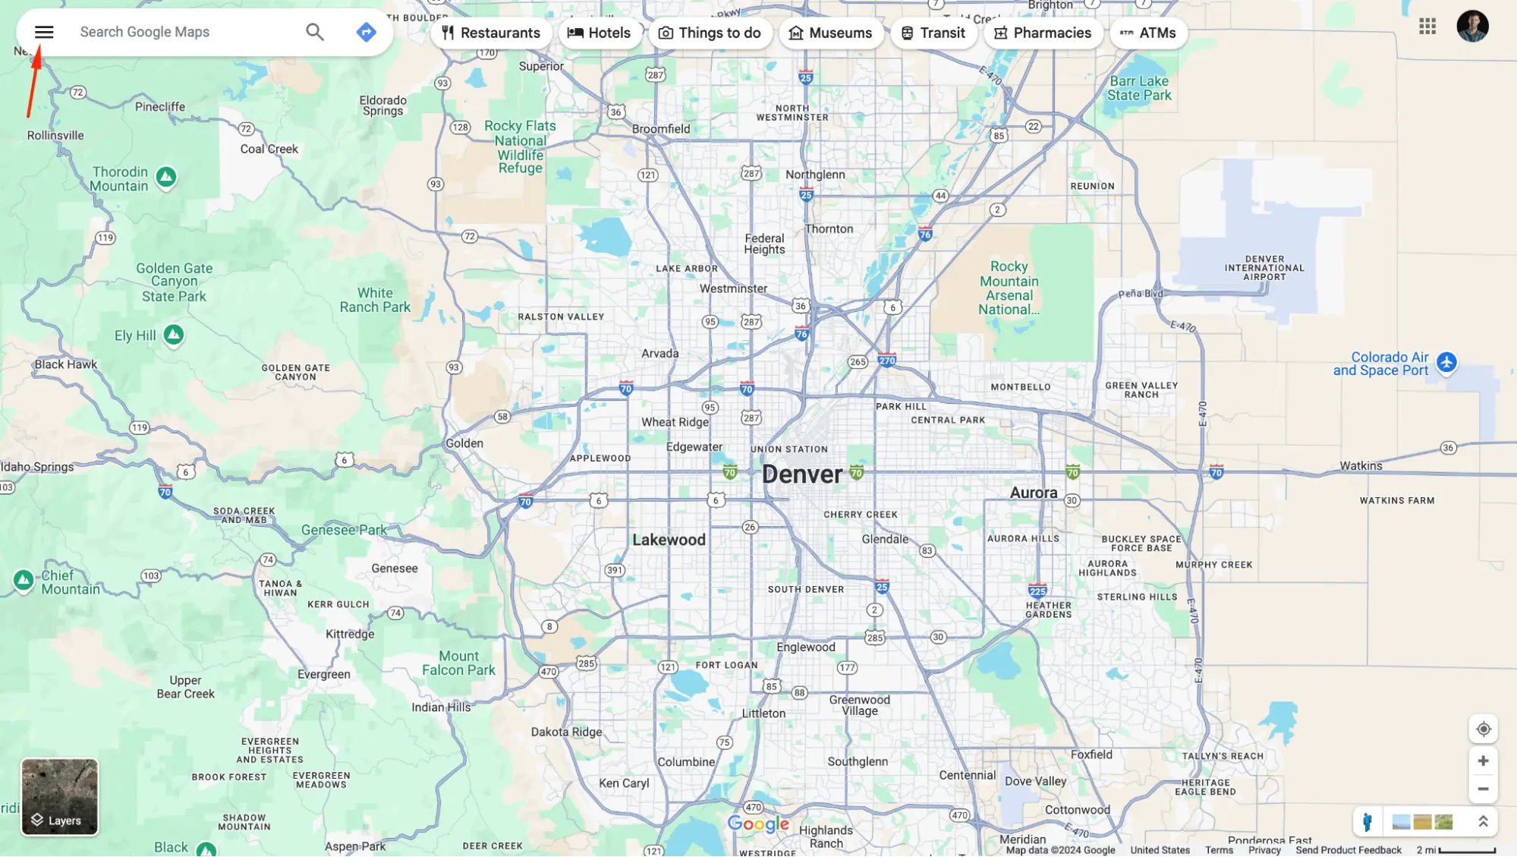Toggle the Layers satellite view

(x=59, y=797)
